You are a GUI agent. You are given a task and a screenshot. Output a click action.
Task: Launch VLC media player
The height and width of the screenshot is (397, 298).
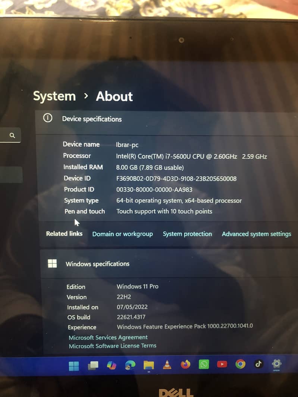[167, 365]
